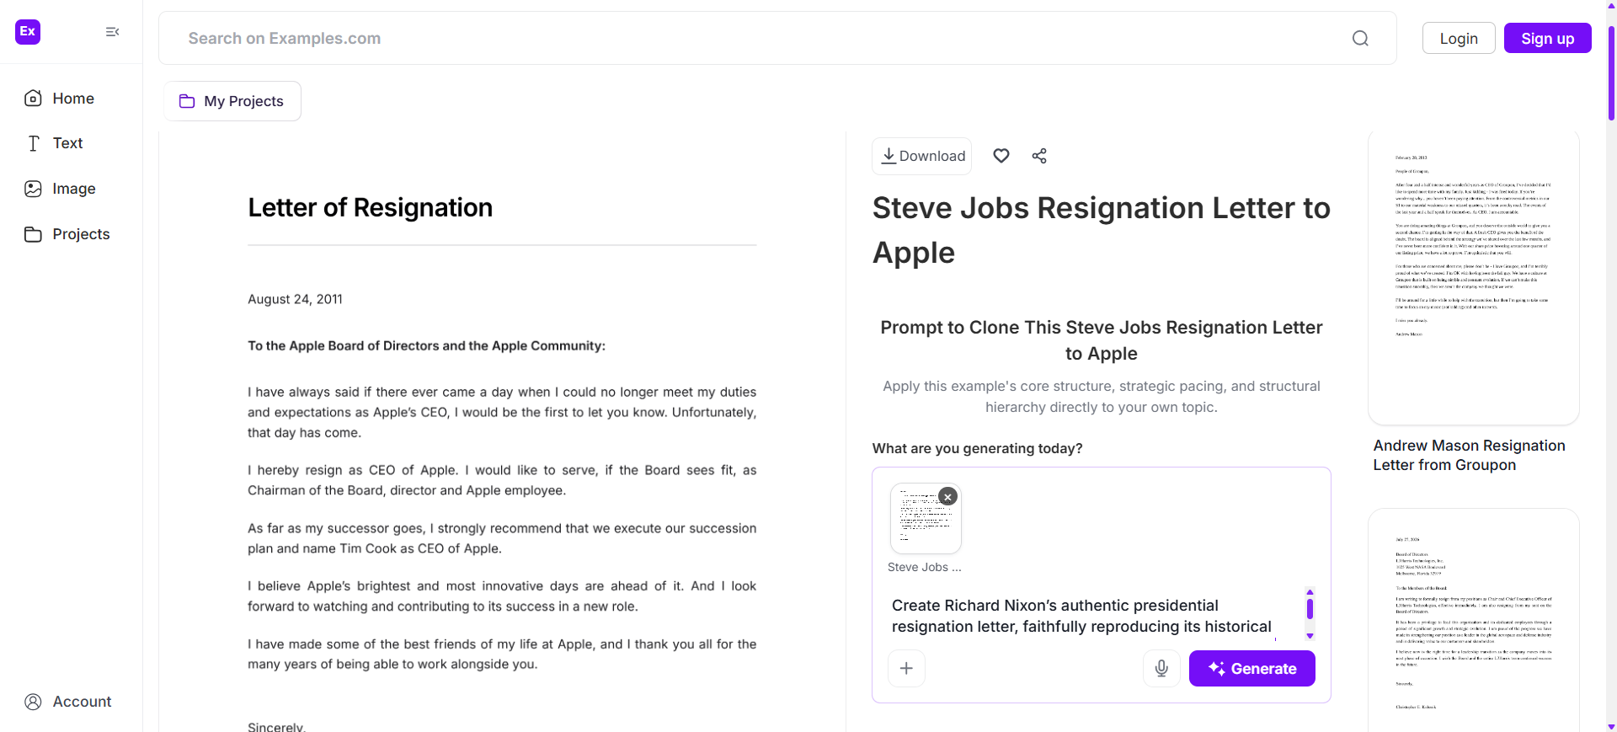Favorite the letter with heart icon
Viewport: 1617px width, 732px height.
tap(1001, 156)
